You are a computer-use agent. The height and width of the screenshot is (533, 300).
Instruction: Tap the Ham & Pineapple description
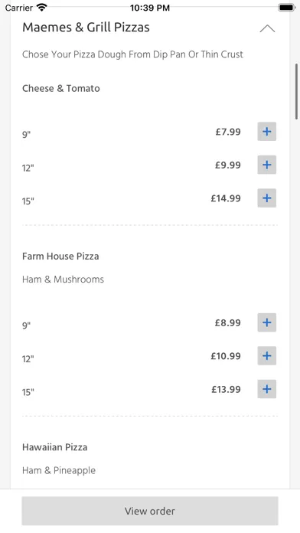point(59,470)
